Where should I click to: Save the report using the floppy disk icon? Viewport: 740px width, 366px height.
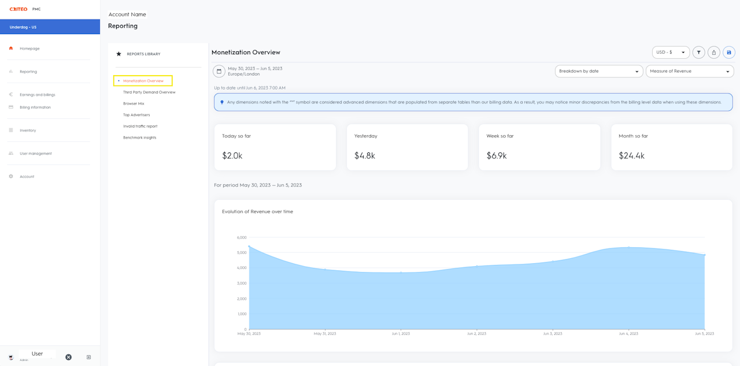(x=728, y=53)
